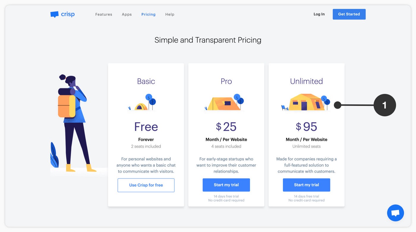Viewport: 416px width, 232px height.
Task: Start my trial for Pro plan
Action: pos(226,185)
